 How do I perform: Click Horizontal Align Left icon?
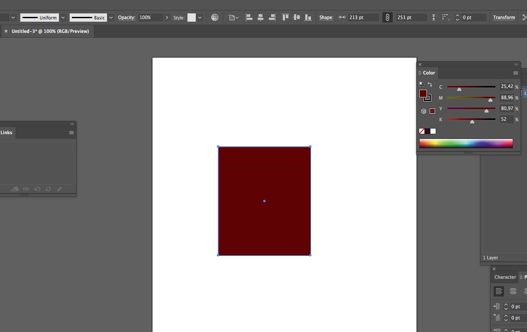249,17
